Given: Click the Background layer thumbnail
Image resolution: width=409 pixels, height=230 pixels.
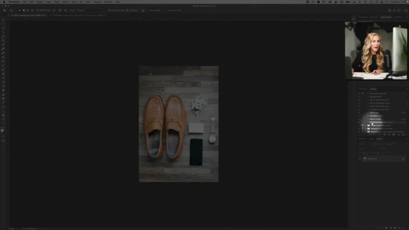Looking at the screenshot, I should 365,159.
